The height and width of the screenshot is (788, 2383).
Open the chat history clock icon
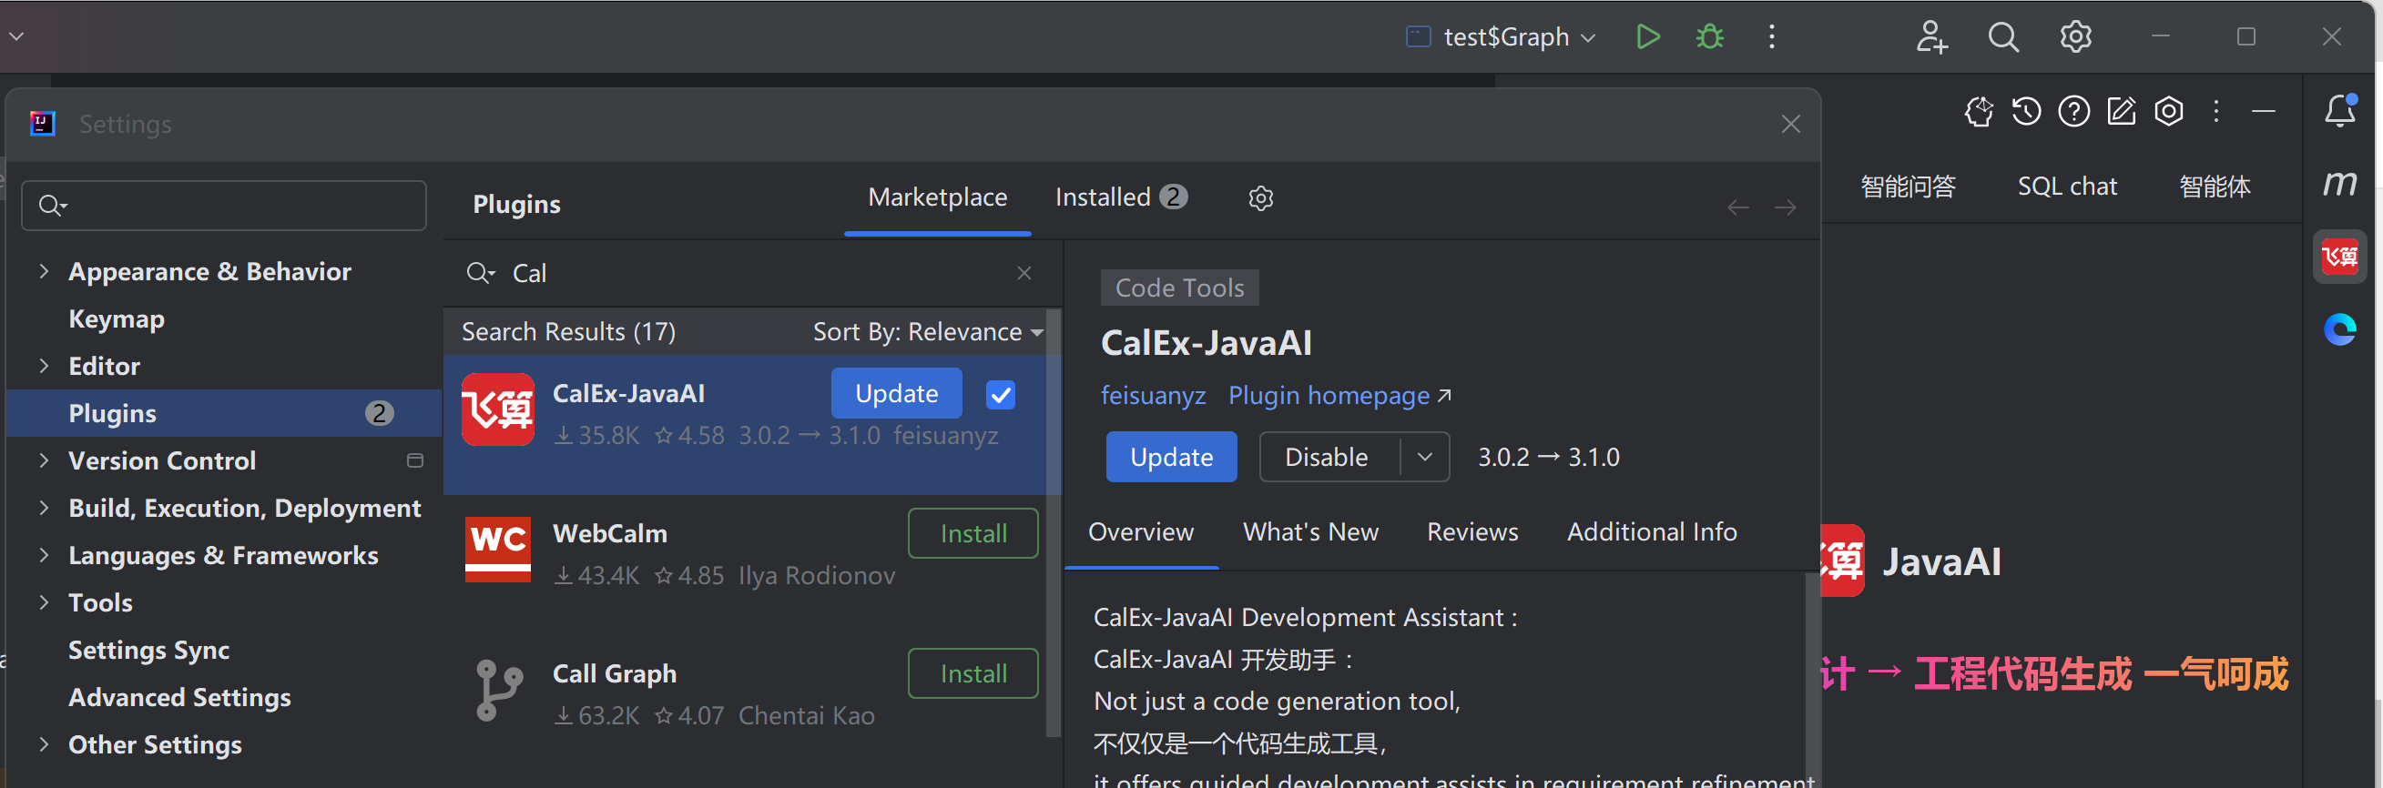point(2026,112)
